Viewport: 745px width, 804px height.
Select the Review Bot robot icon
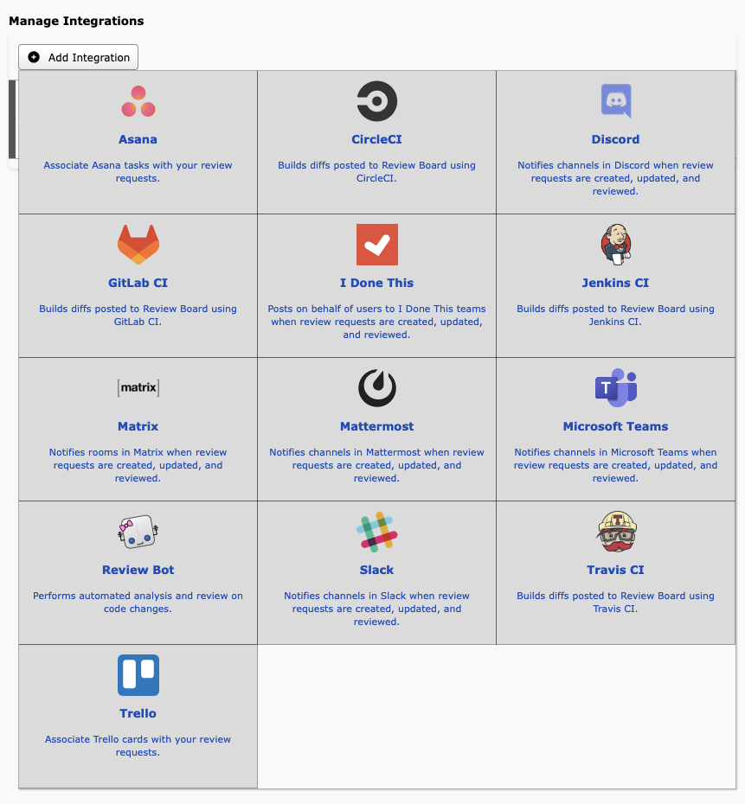pos(138,531)
